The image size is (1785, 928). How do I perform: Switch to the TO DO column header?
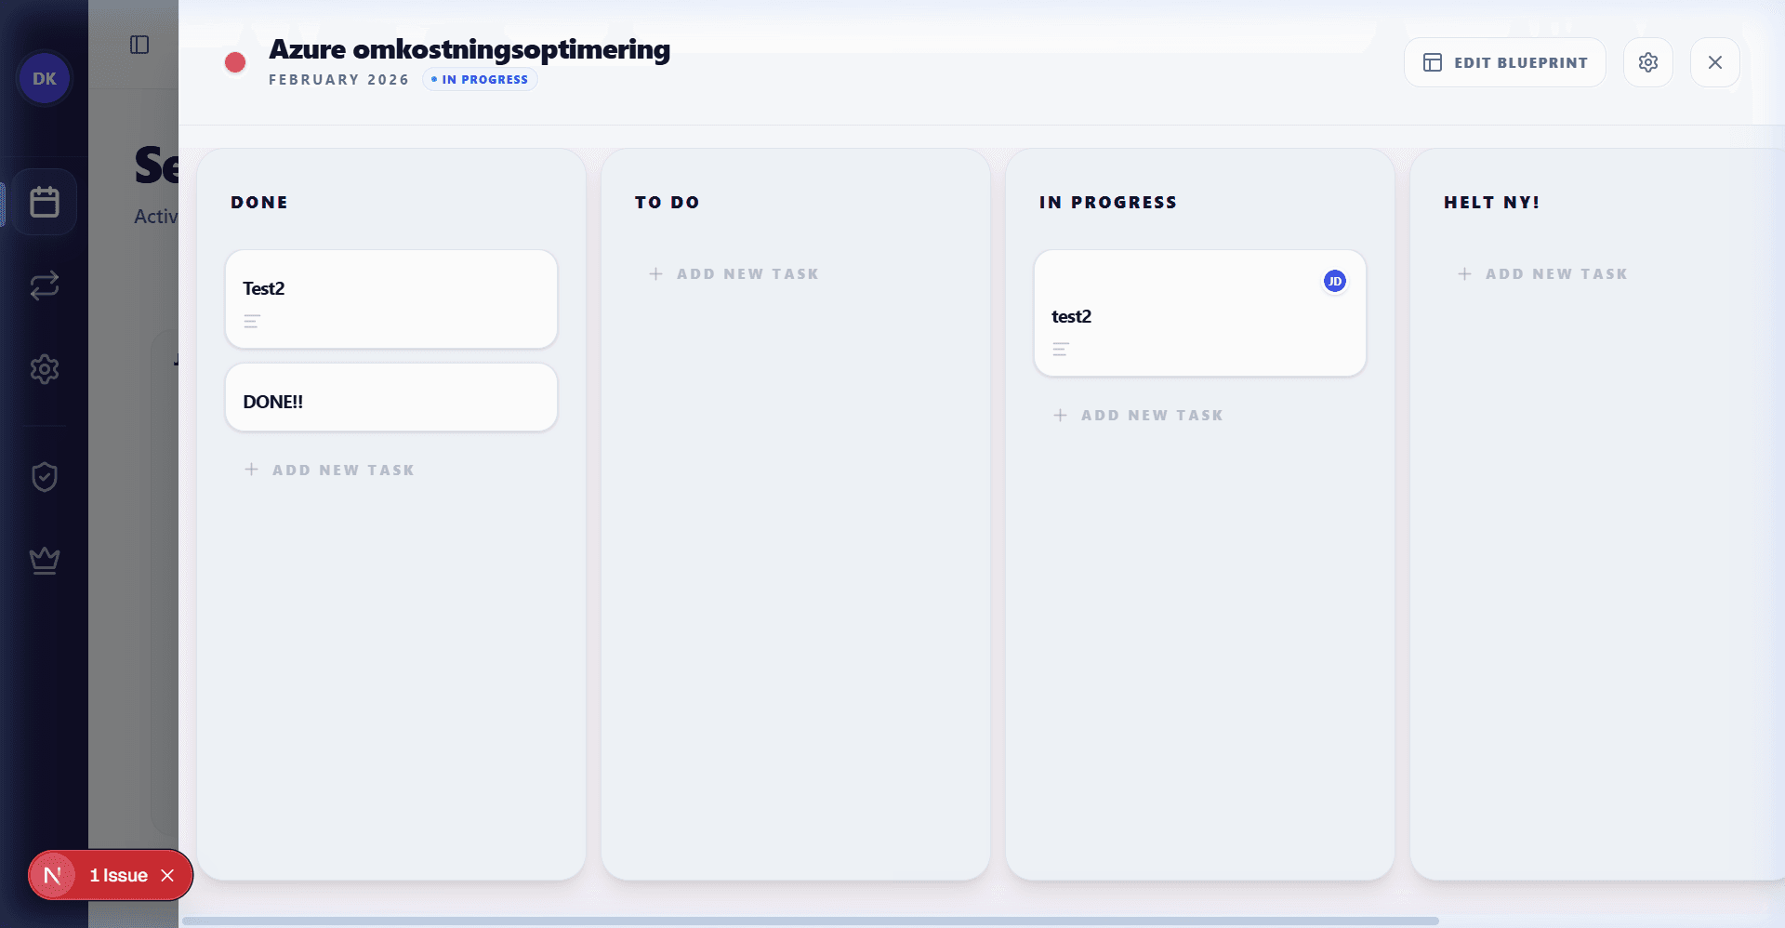click(668, 202)
